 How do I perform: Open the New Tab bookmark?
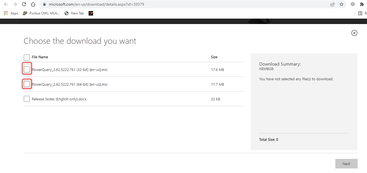coord(74,13)
